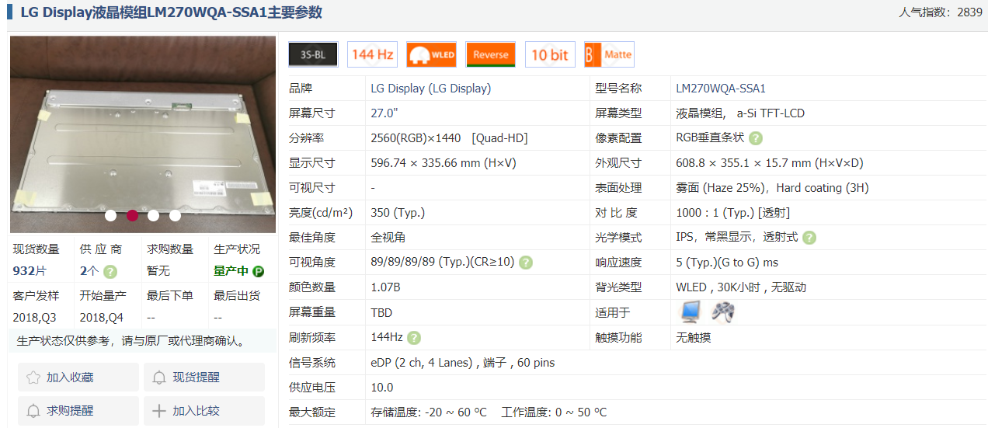Click the 10 bit color badge
988x428 pixels.
coord(550,54)
